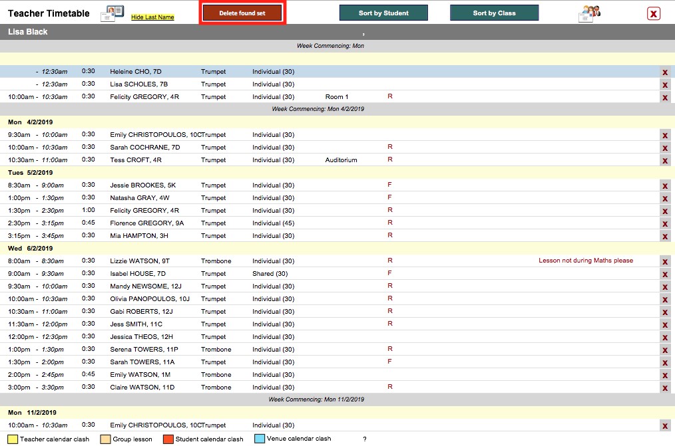
Task: Close the Teacher Timetable window
Action: (x=653, y=13)
